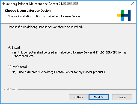
Task: Click the HD_LIC_SERVER text in description
Action: [105, 52]
